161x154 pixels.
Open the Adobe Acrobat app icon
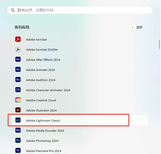pyautogui.click(x=18, y=39)
